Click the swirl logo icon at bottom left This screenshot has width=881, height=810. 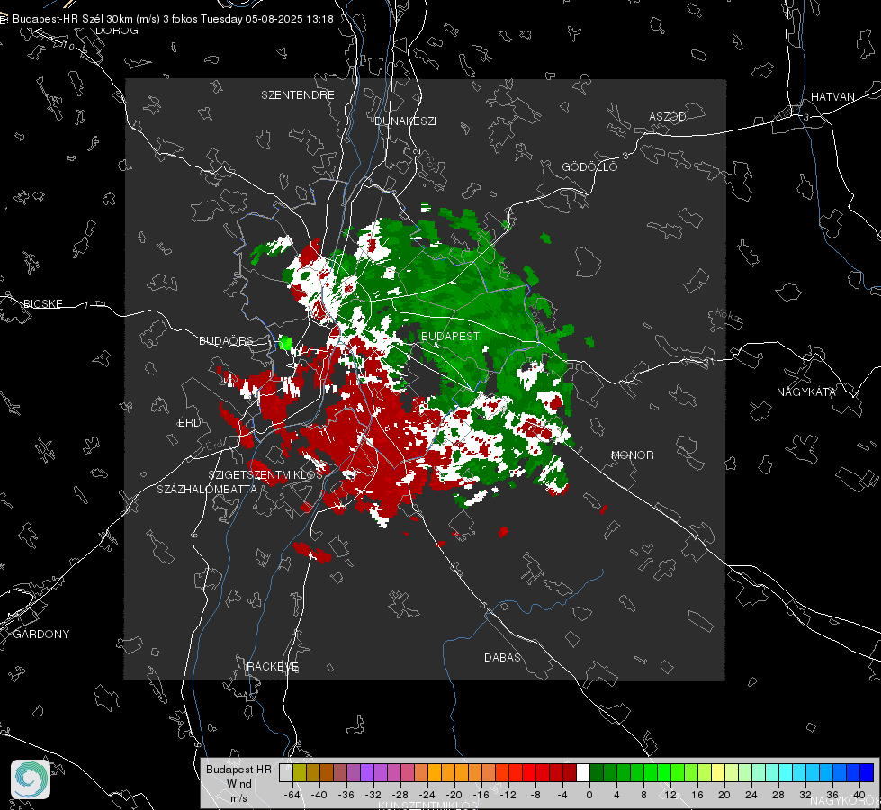pos(31,779)
